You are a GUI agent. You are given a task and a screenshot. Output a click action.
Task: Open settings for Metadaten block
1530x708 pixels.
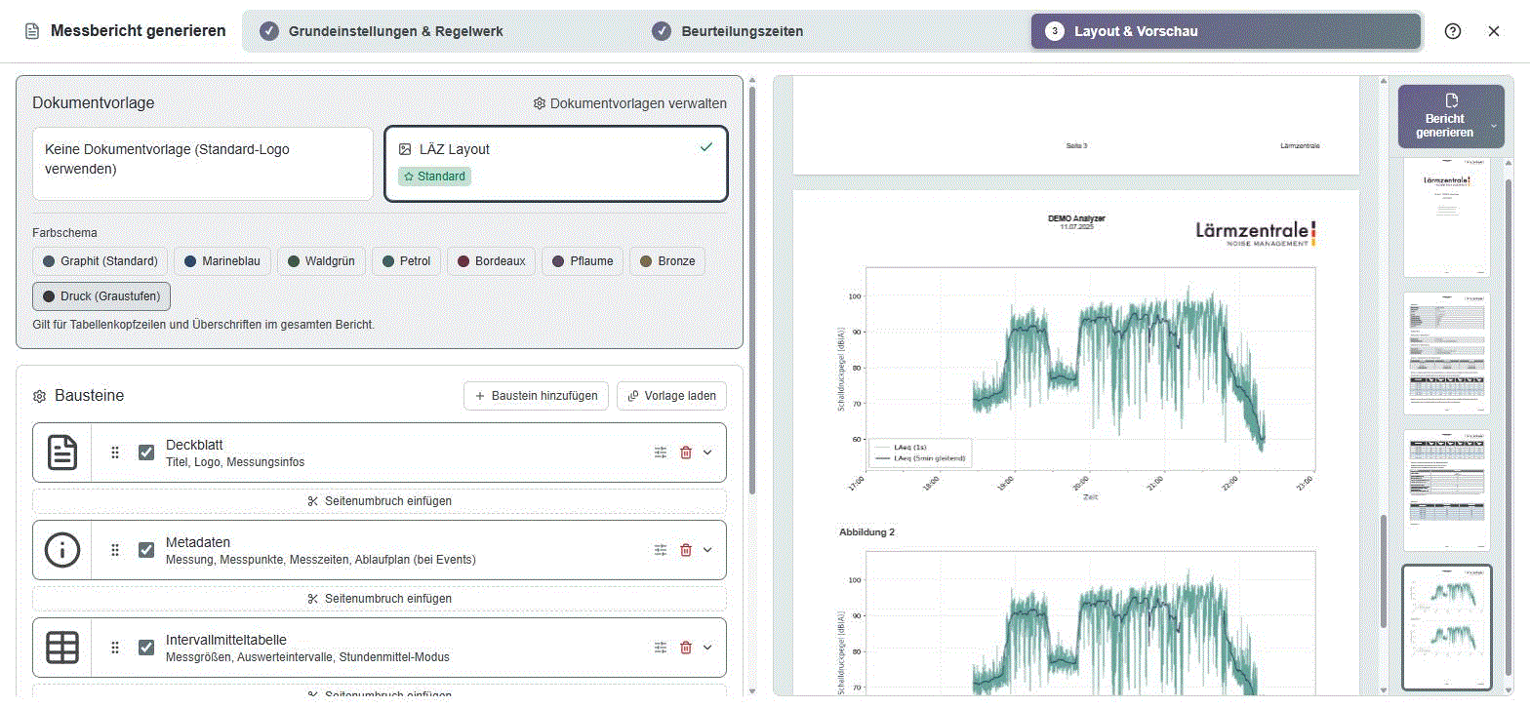[661, 550]
